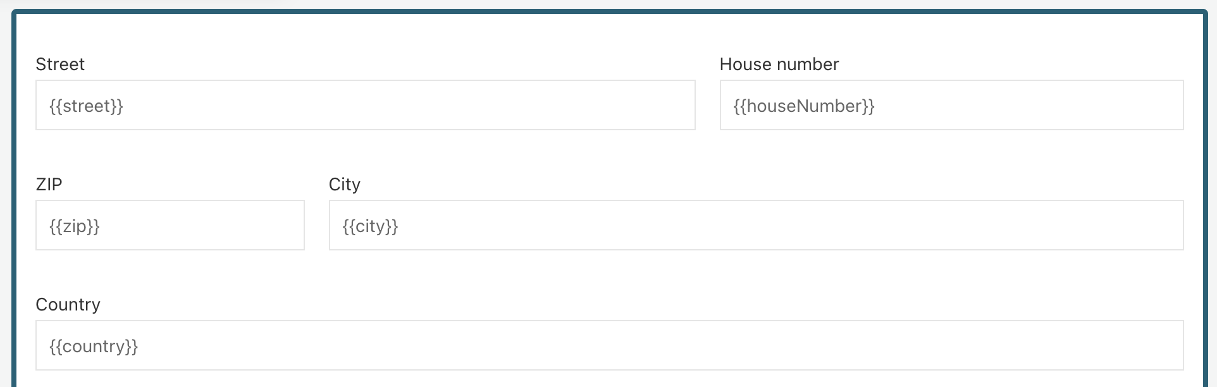Click the {{street}} placeholder text
This screenshot has width=1217, height=387.
point(86,106)
